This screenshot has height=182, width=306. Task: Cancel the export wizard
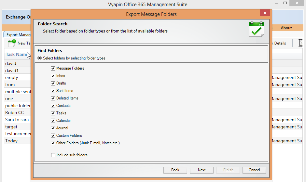(254, 170)
